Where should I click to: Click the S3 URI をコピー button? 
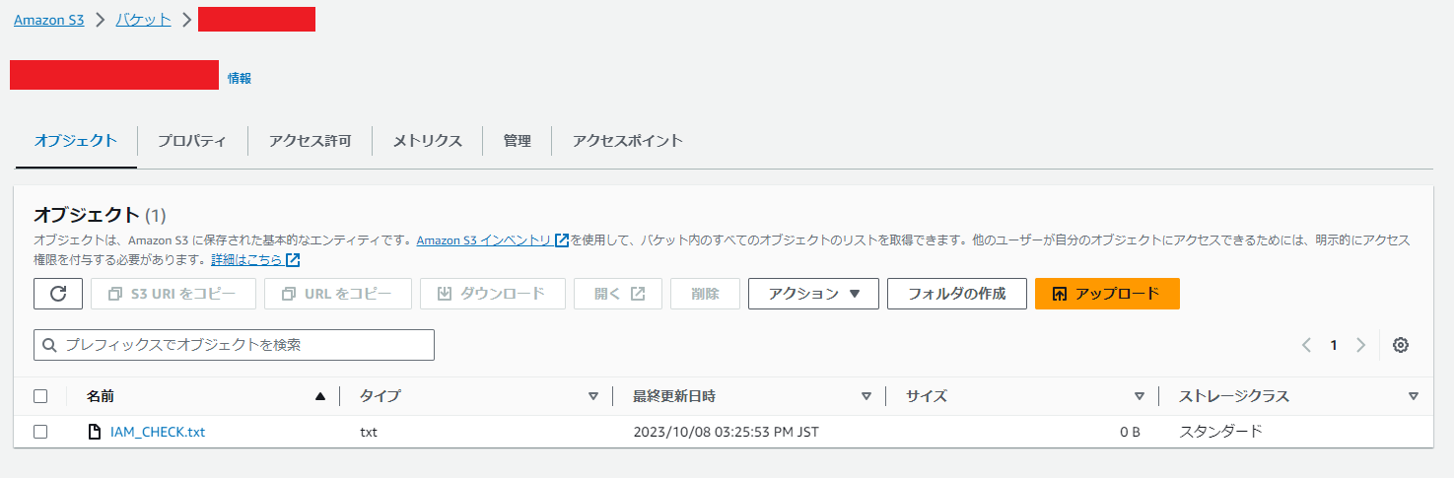pos(173,294)
